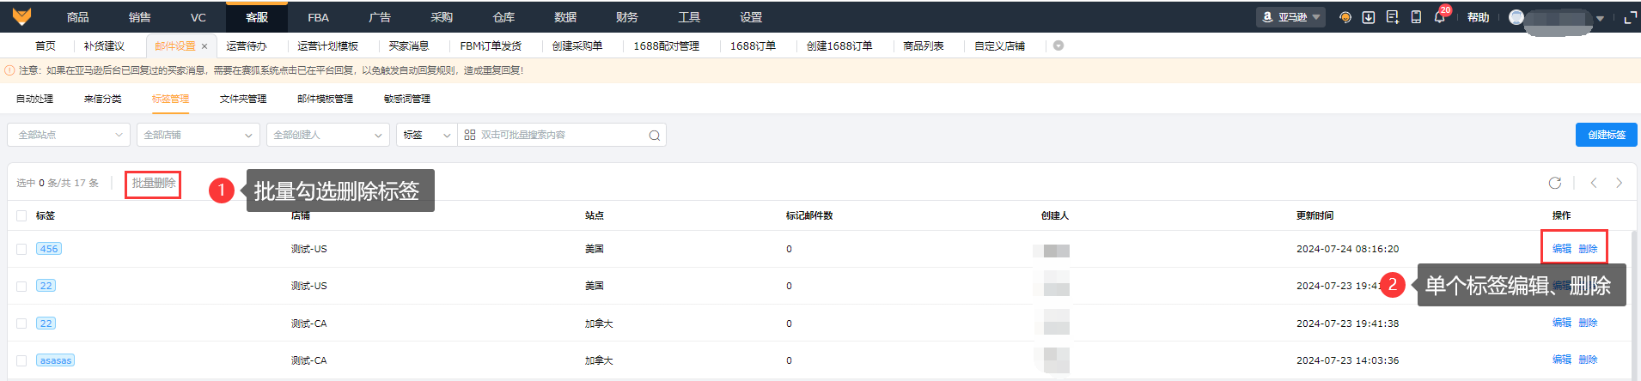
Task: Check the box for tag 22 in 测试-US
Action: (21, 286)
